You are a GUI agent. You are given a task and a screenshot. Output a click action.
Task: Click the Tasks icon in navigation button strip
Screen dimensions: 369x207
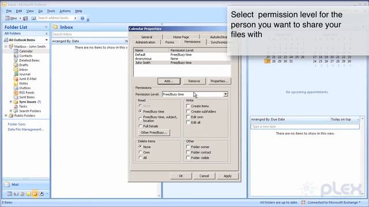tap(22, 194)
